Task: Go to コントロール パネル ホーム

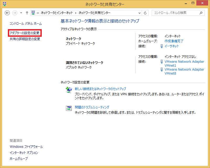Action: [x=25, y=24]
